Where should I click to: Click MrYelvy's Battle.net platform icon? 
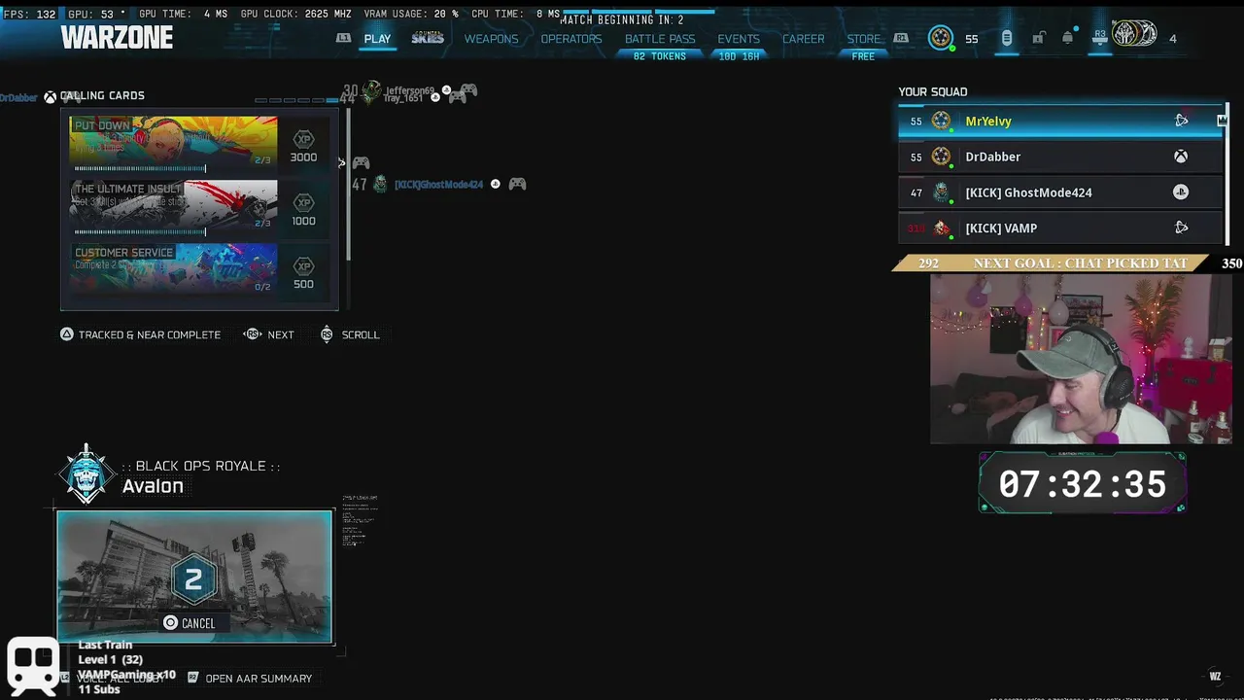click(1181, 121)
